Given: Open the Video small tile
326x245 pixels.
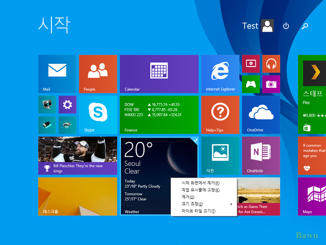Looking at the screenshot, I should [x=251, y=63].
